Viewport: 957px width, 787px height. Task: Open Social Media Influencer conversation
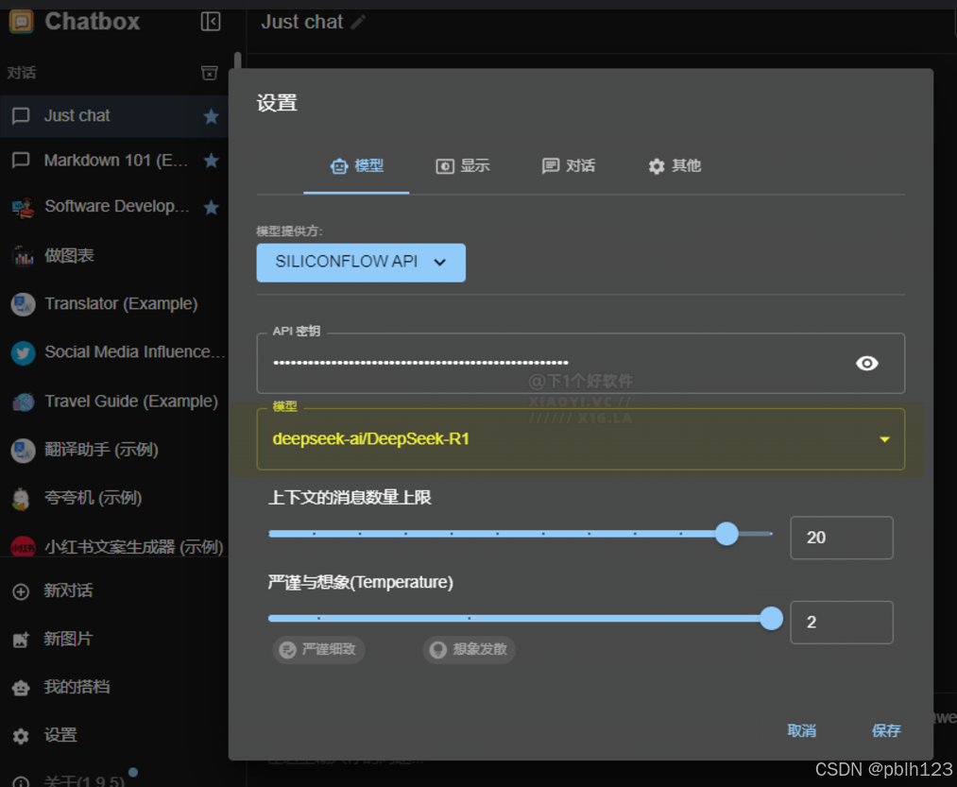point(114,352)
